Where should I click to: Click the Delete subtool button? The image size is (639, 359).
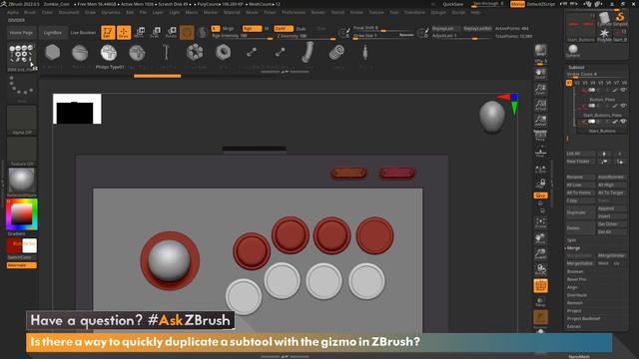(x=580, y=228)
